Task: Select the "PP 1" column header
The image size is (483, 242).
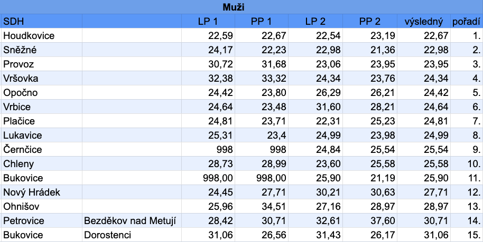Action: click(261, 22)
